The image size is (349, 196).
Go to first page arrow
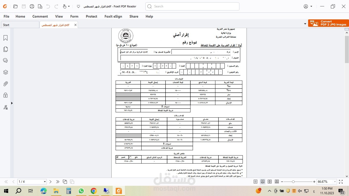(6, 182)
